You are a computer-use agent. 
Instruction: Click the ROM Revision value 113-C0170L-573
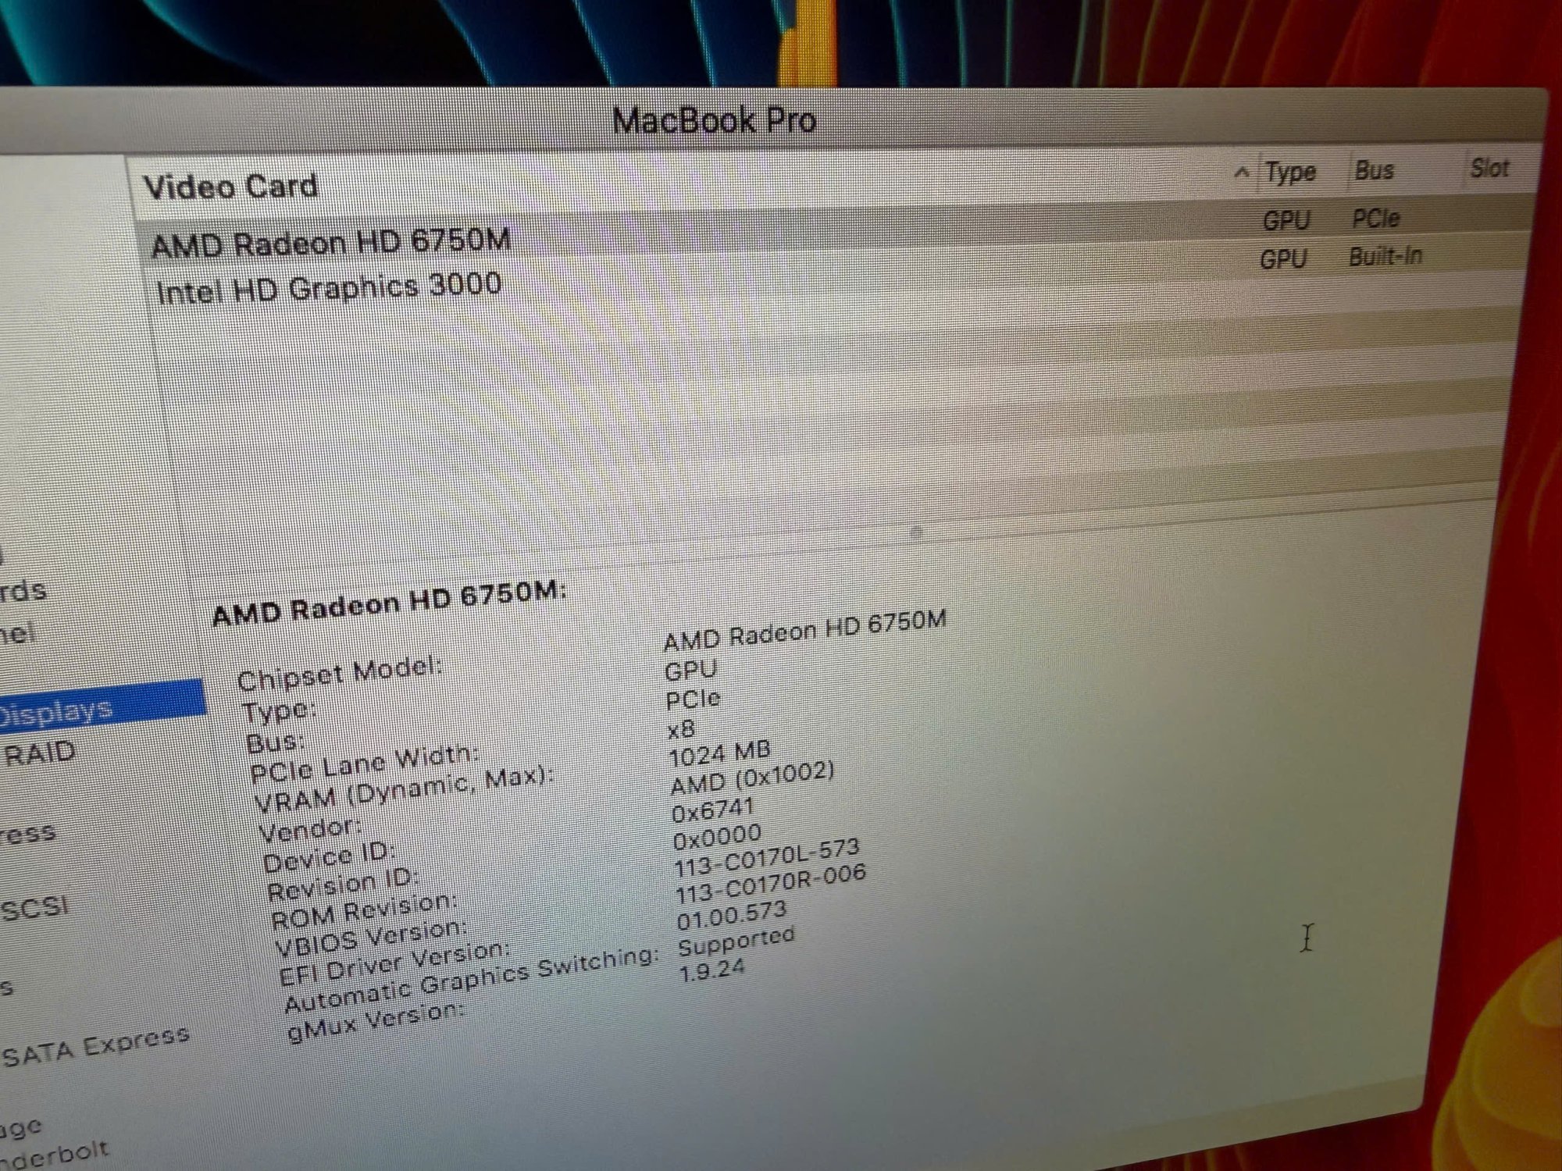(766, 858)
